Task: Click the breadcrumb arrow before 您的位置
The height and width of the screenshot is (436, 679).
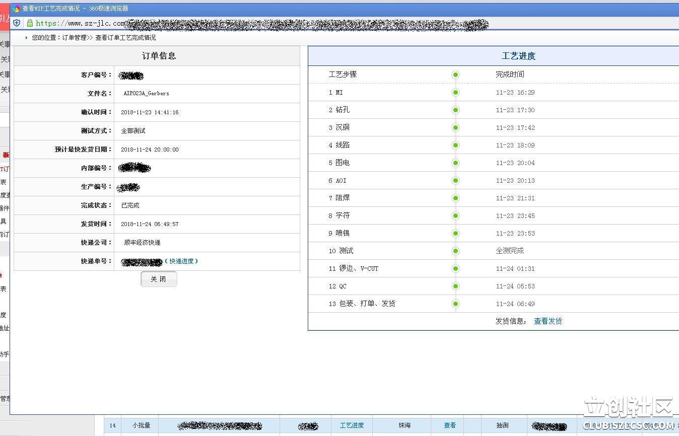Action: (26, 38)
